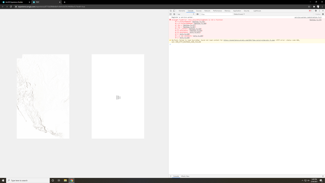Click the red Uncaught TypeError icon
The width and height of the screenshot is (325, 183).
pos(170,20)
